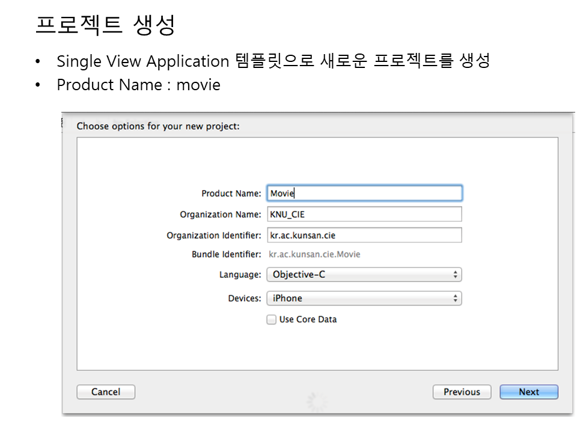Click the Organization Identifier label

pyautogui.click(x=214, y=236)
